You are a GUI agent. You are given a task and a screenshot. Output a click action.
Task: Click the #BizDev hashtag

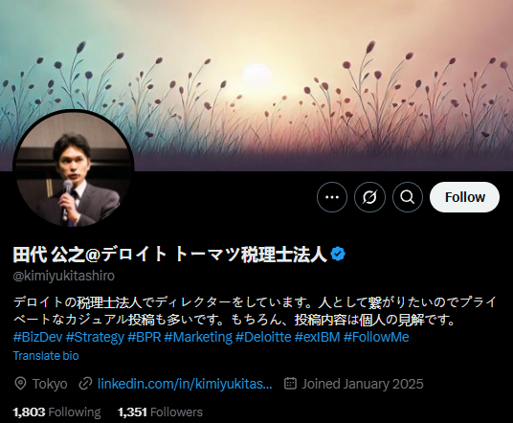tap(37, 337)
